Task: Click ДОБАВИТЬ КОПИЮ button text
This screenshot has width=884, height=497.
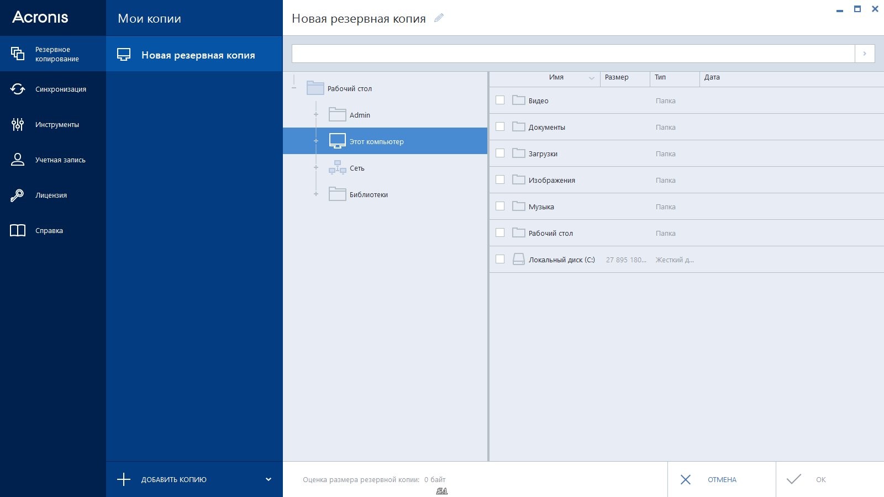Action: point(174,479)
